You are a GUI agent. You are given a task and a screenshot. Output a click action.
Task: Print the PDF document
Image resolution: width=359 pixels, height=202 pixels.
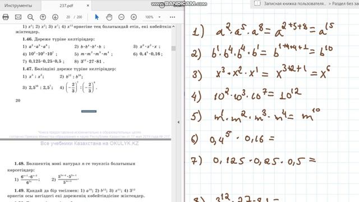click(6, 17)
